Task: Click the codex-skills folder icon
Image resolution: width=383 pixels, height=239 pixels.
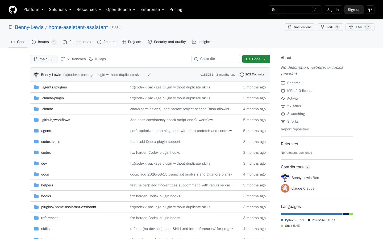Action: [x=36, y=142]
